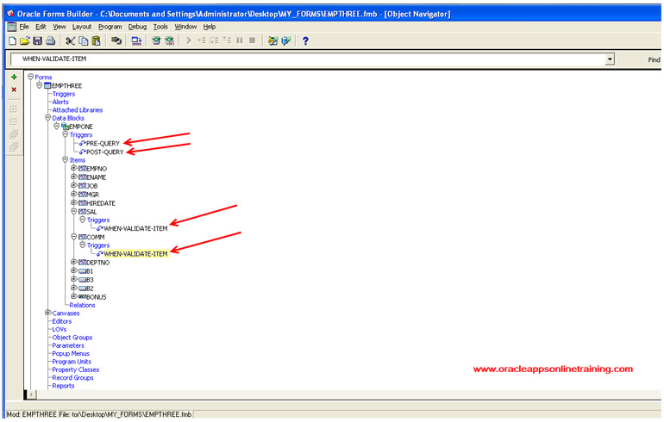
Task: Cut selection with scissors icon
Action: 71,41
